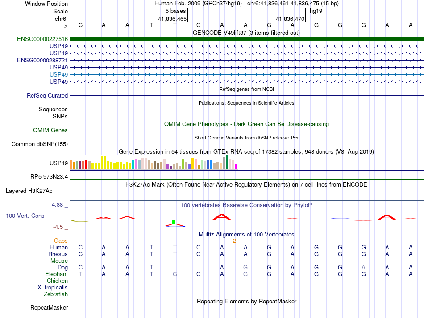Click Multiz Alignments of 100 Vertebrates title
The height and width of the screenshot is (318, 424).
click(246, 234)
